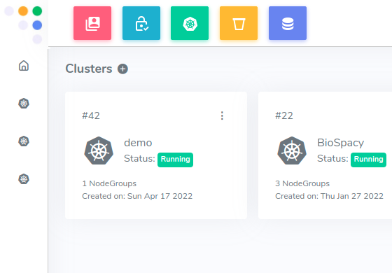Open the purple database tile
392x273 pixels.
click(288, 23)
